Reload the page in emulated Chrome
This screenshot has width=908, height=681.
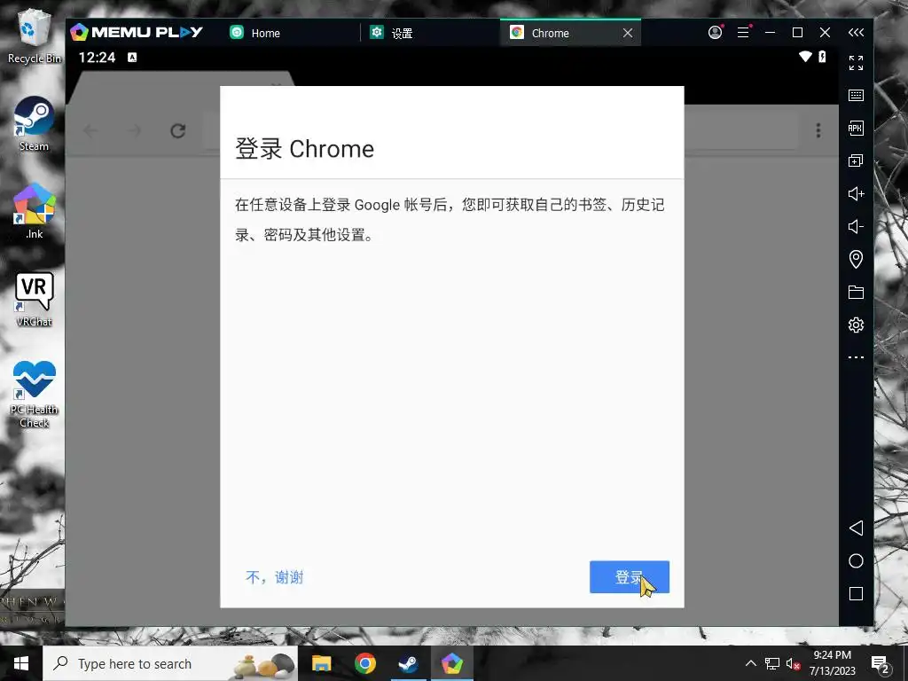pyautogui.click(x=177, y=131)
